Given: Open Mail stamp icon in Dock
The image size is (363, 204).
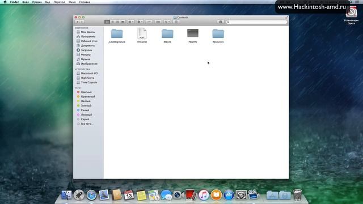Looking at the screenshot, I should [104, 195].
